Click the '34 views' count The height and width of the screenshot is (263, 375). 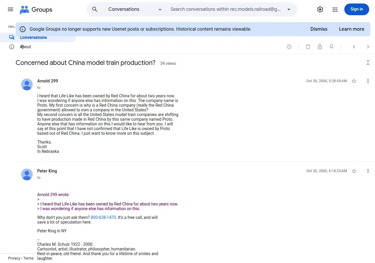tap(168, 63)
